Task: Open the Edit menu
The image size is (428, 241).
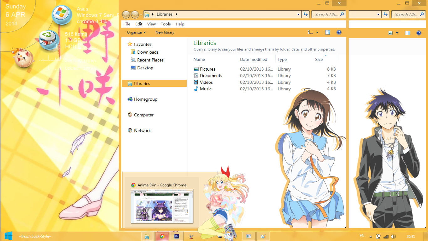Action: coord(139,24)
